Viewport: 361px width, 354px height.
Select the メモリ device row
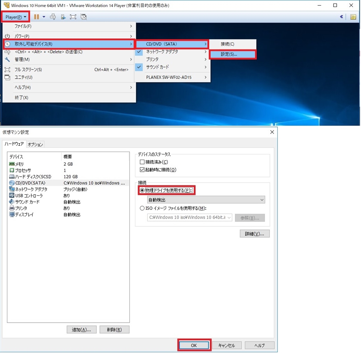coord(68,164)
